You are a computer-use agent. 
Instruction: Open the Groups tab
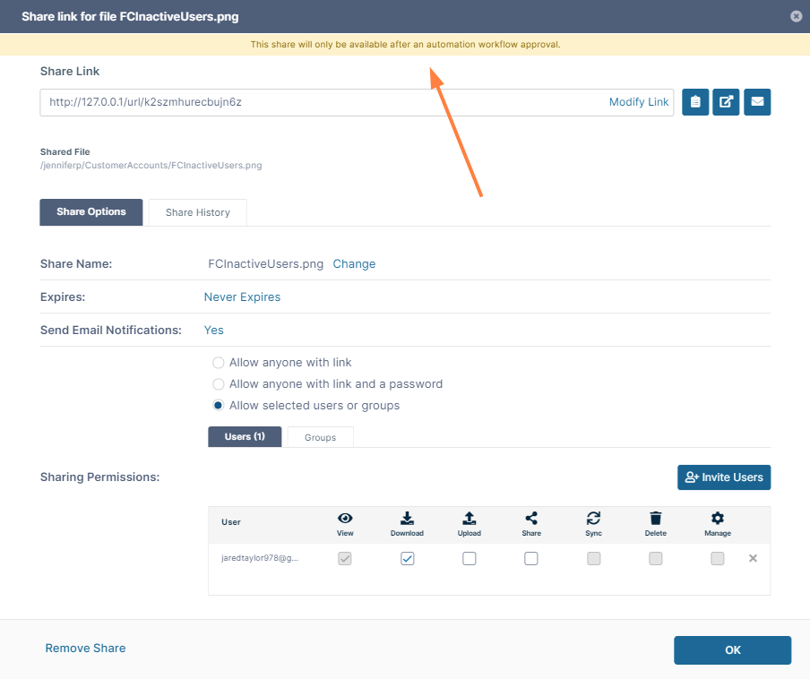[x=320, y=437]
